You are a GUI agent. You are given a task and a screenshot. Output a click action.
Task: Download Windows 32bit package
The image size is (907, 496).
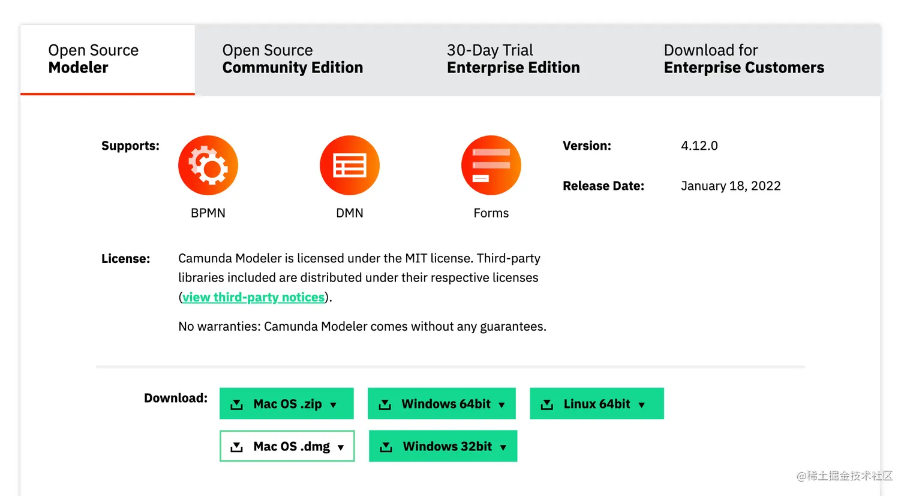pyautogui.click(x=443, y=446)
